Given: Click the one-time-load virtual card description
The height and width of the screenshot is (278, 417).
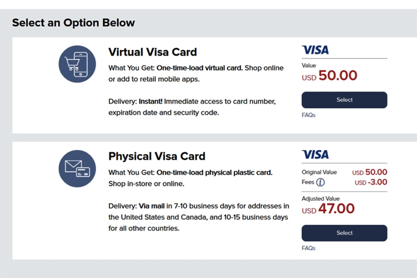Looking at the screenshot, I should tap(196, 73).
